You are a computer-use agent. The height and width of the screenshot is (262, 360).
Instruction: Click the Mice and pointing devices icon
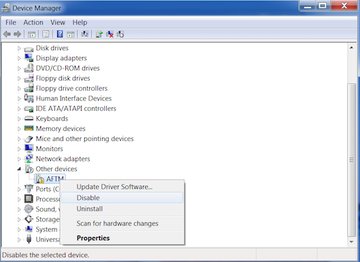tap(29, 138)
